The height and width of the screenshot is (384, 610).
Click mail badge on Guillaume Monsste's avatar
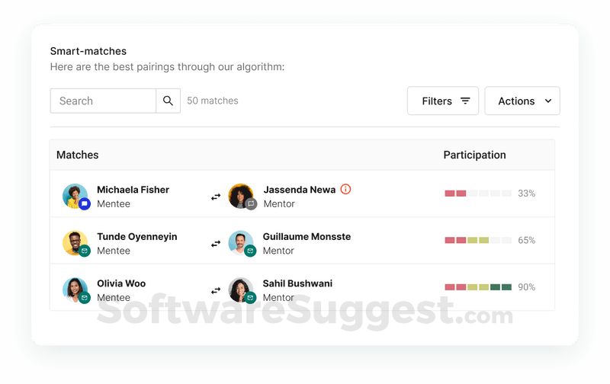(x=250, y=251)
